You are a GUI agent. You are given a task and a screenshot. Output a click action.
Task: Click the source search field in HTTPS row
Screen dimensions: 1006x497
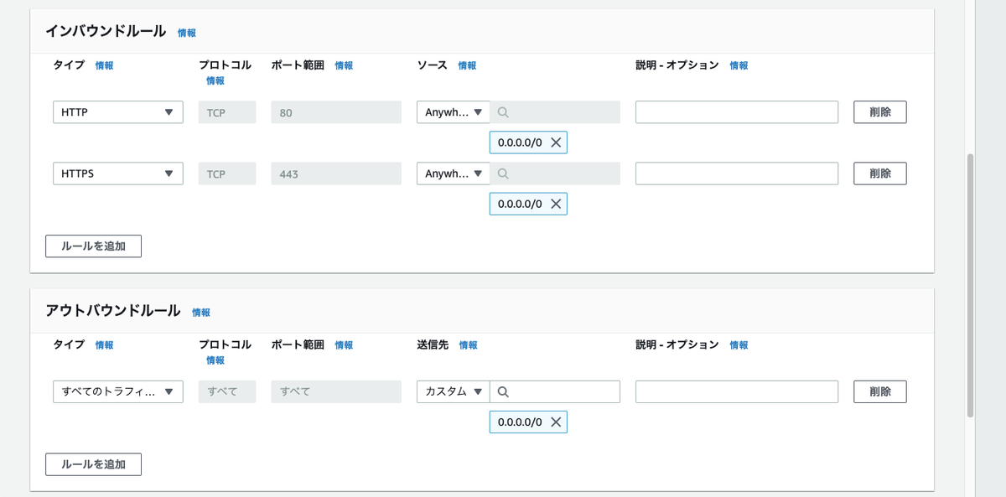pyautogui.click(x=555, y=173)
